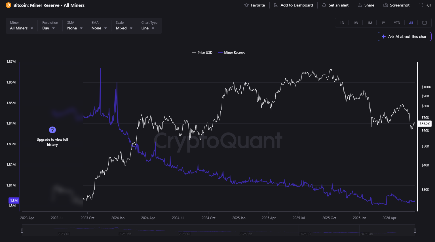The width and height of the screenshot is (435, 242).
Task: Expand the Chart Type Line dropdown
Action: [149, 26]
